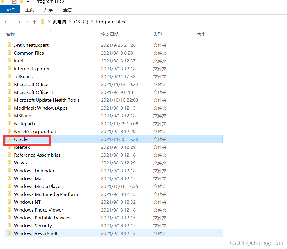Select the Windows Photo Viewer folder name
The height and width of the screenshot is (249, 287).
38,210
